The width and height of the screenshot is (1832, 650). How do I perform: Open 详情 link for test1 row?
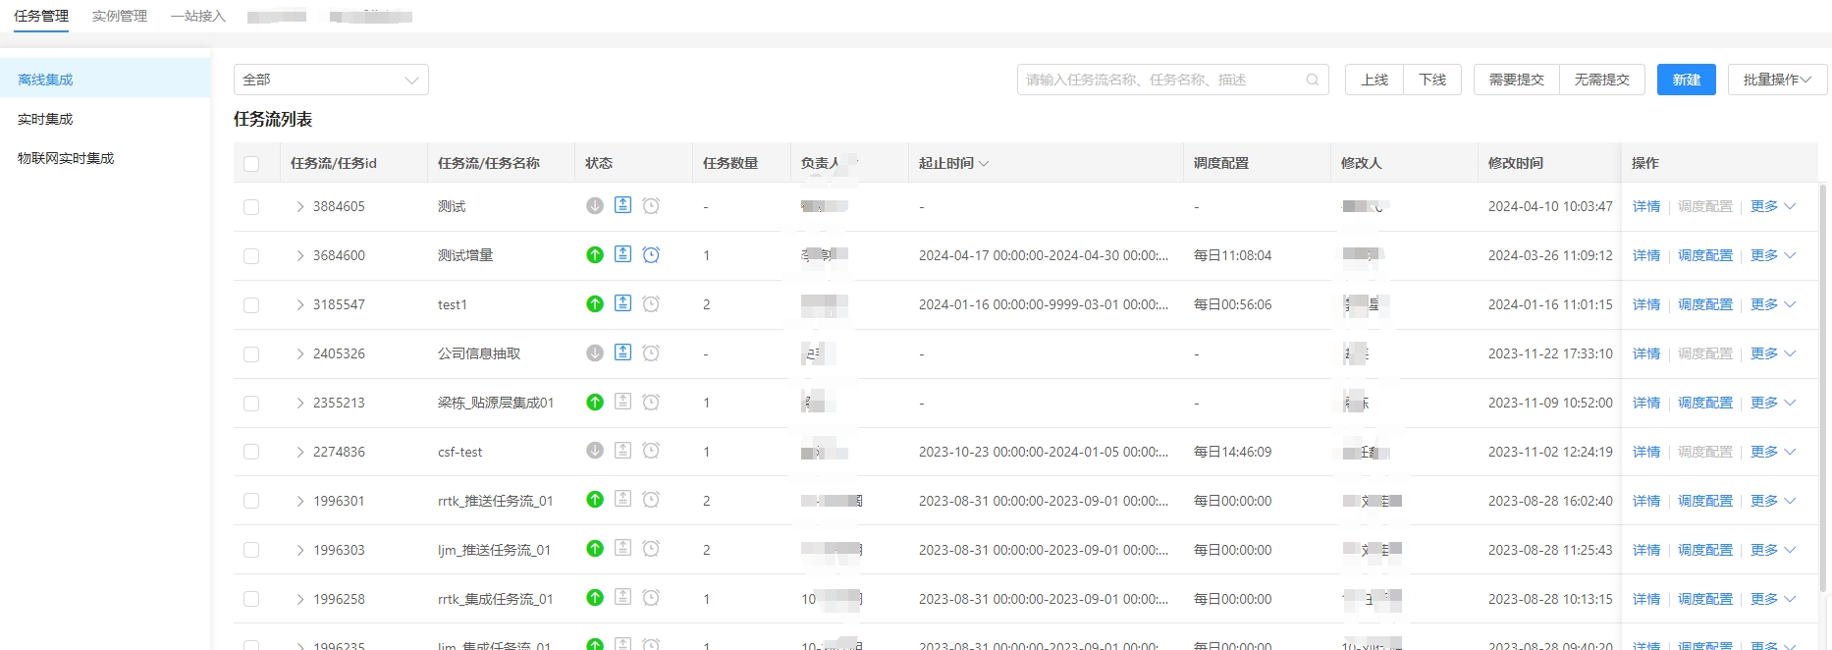point(1645,305)
